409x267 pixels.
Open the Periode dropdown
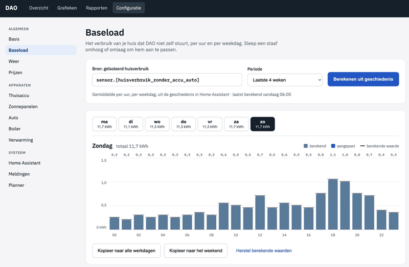click(285, 80)
